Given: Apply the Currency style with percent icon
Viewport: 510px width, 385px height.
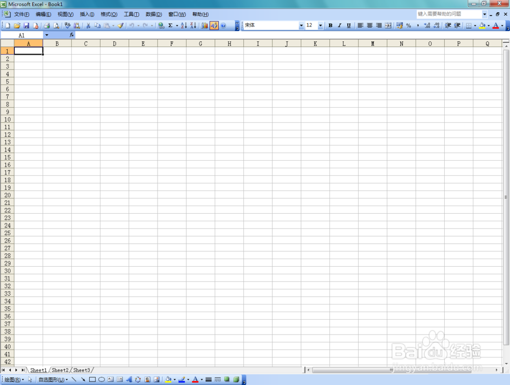Looking at the screenshot, I should click(408, 25).
